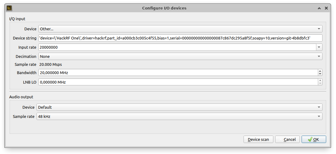The height and width of the screenshot is (154, 336).
Task: Click the LNB LO frequency field
Action: pyautogui.click(x=178, y=82)
